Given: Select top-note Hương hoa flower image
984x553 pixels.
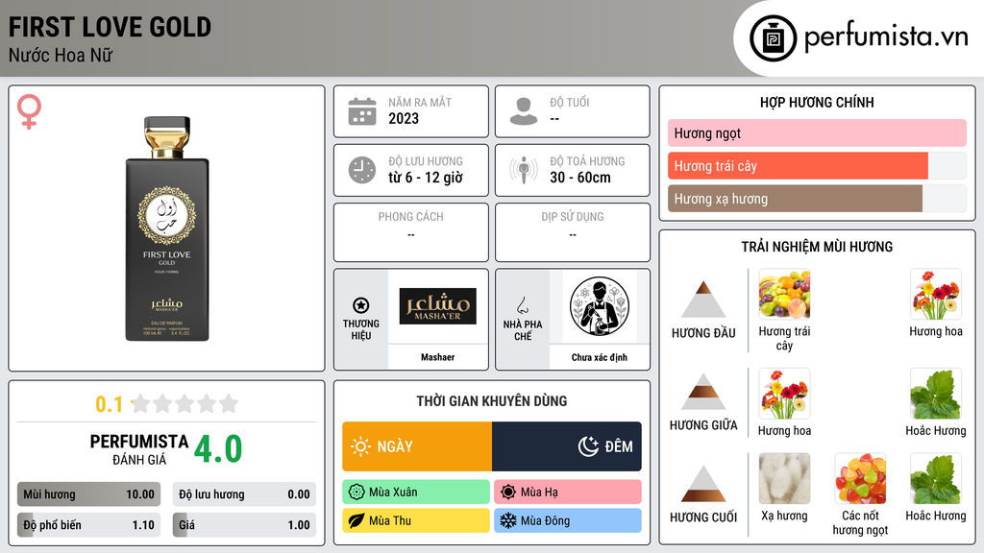Looking at the screenshot, I should 936,294.
